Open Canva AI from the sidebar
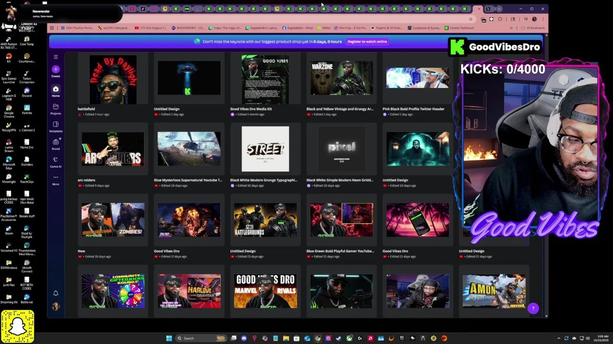This screenshot has height=344, width=613. click(x=56, y=162)
